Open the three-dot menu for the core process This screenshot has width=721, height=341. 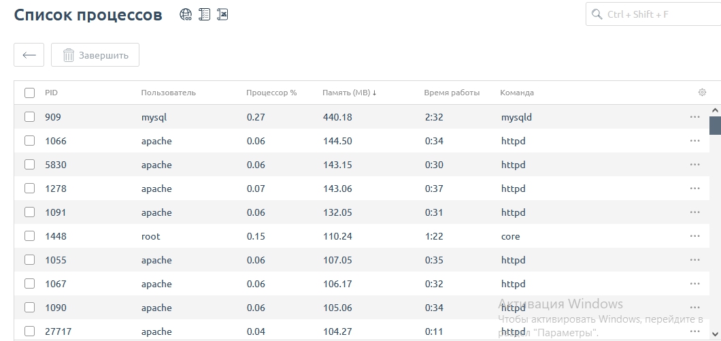click(x=694, y=236)
